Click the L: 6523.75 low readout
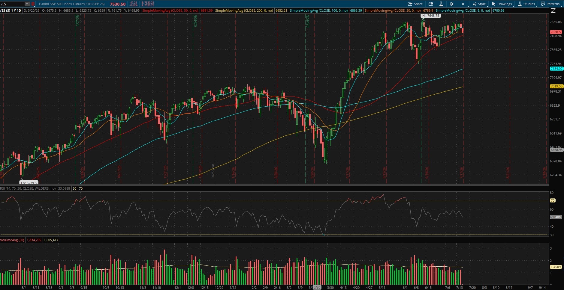Screen dimensions: 564x290 click(83, 10)
